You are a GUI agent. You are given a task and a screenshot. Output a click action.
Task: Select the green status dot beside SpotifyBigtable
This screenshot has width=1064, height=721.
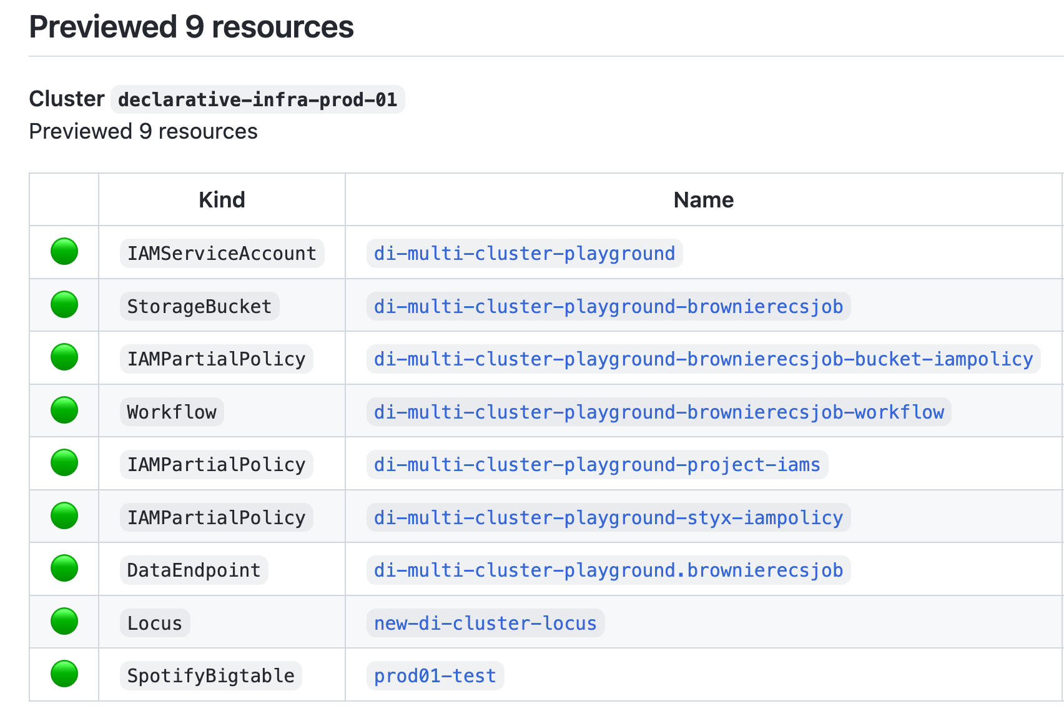pos(64,674)
